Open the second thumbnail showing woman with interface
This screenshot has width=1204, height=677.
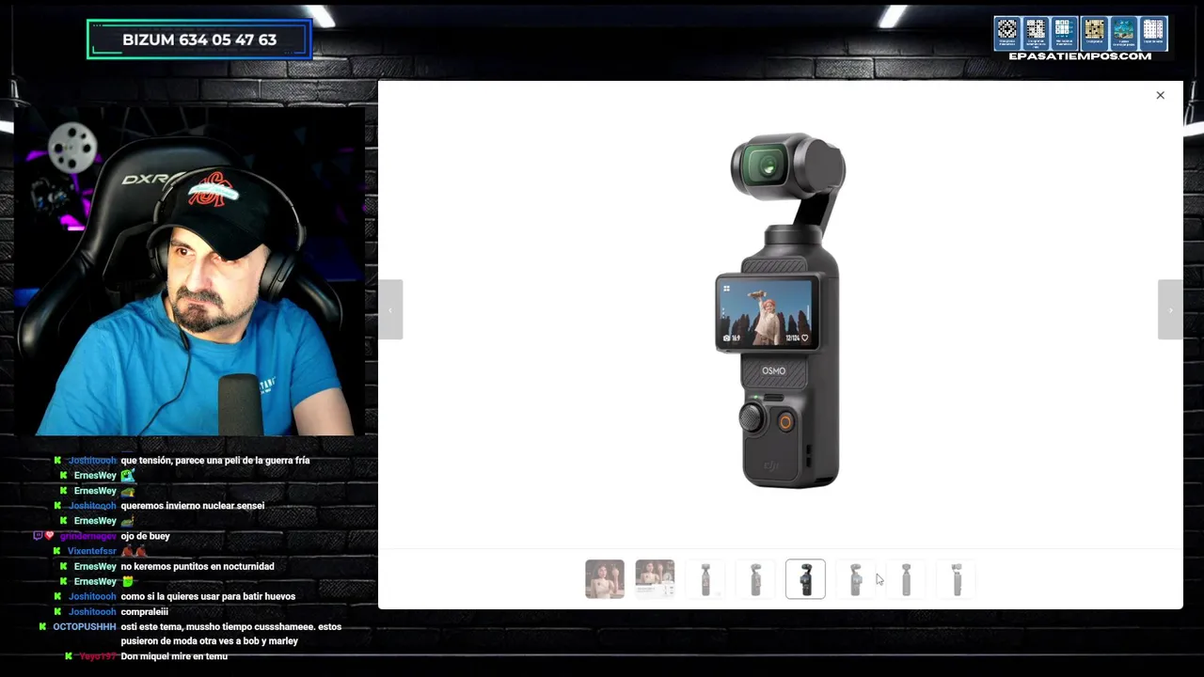tap(655, 579)
